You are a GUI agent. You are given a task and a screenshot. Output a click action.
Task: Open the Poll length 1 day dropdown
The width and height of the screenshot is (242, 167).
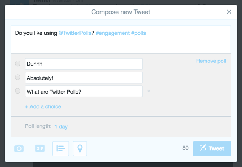pyautogui.click(x=61, y=126)
